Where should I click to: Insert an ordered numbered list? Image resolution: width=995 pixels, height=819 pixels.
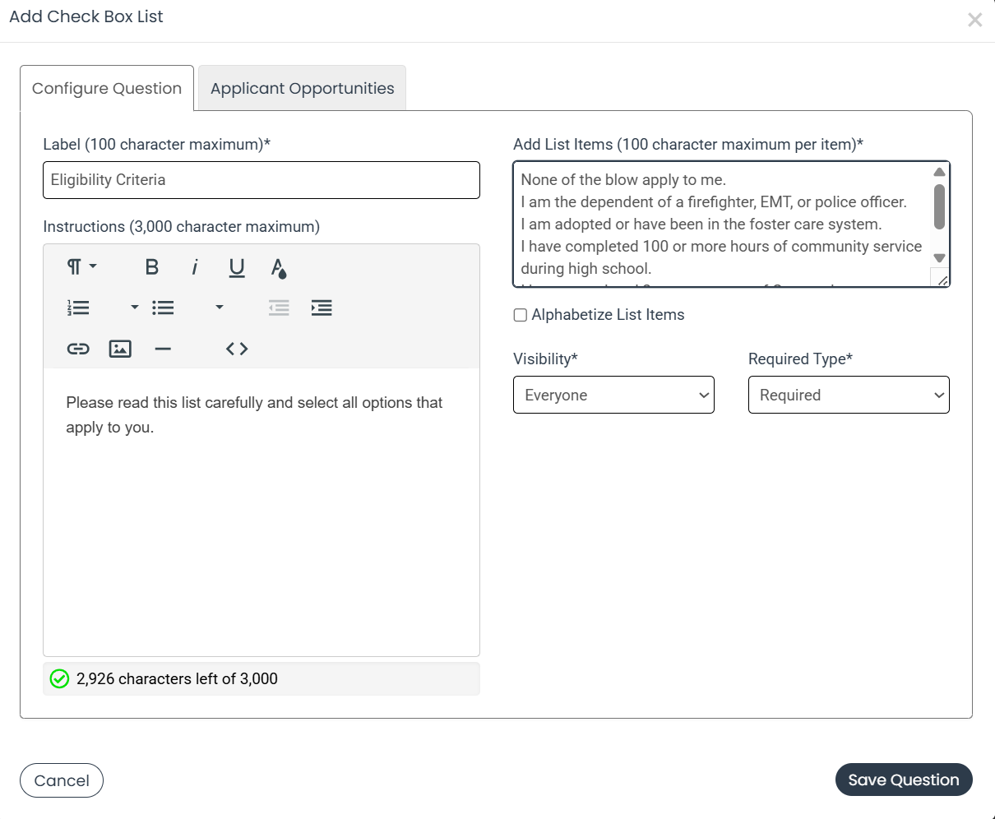pyautogui.click(x=78, y=308)
